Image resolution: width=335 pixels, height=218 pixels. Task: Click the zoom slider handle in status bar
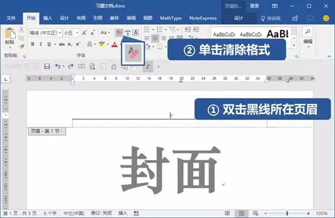[287, 213]
